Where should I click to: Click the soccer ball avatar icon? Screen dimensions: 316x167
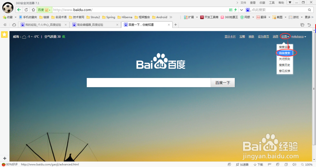(8, 8)
